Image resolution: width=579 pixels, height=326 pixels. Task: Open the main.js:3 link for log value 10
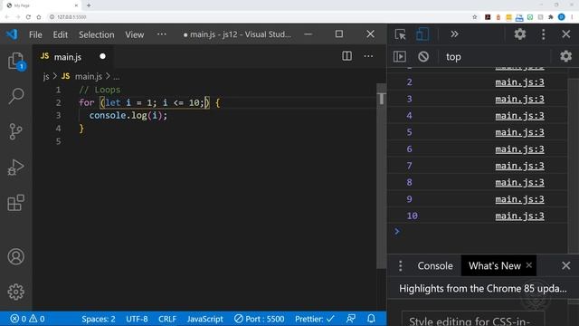(519, 216)
